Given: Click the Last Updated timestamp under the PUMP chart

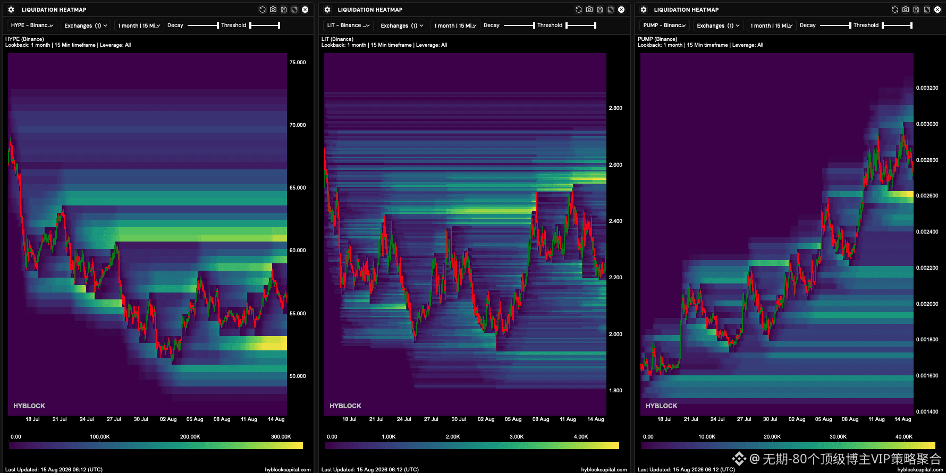Looking at the screenshot, I should (x=686, y=469).
